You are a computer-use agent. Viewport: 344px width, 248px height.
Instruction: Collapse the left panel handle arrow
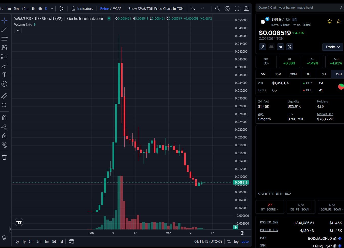(10, 229)
